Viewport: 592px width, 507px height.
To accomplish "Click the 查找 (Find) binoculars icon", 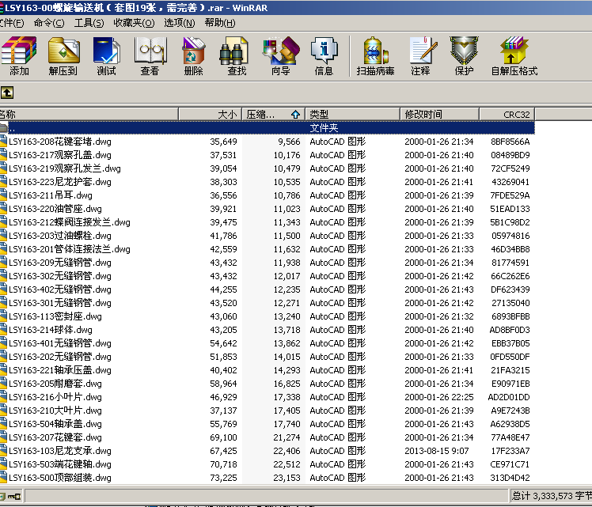I will (237, 55).
